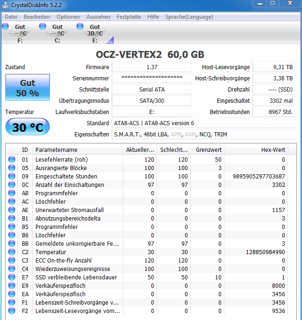Select the AB Programmfehler row text
The image size is (302, 320).
point(57,193)
